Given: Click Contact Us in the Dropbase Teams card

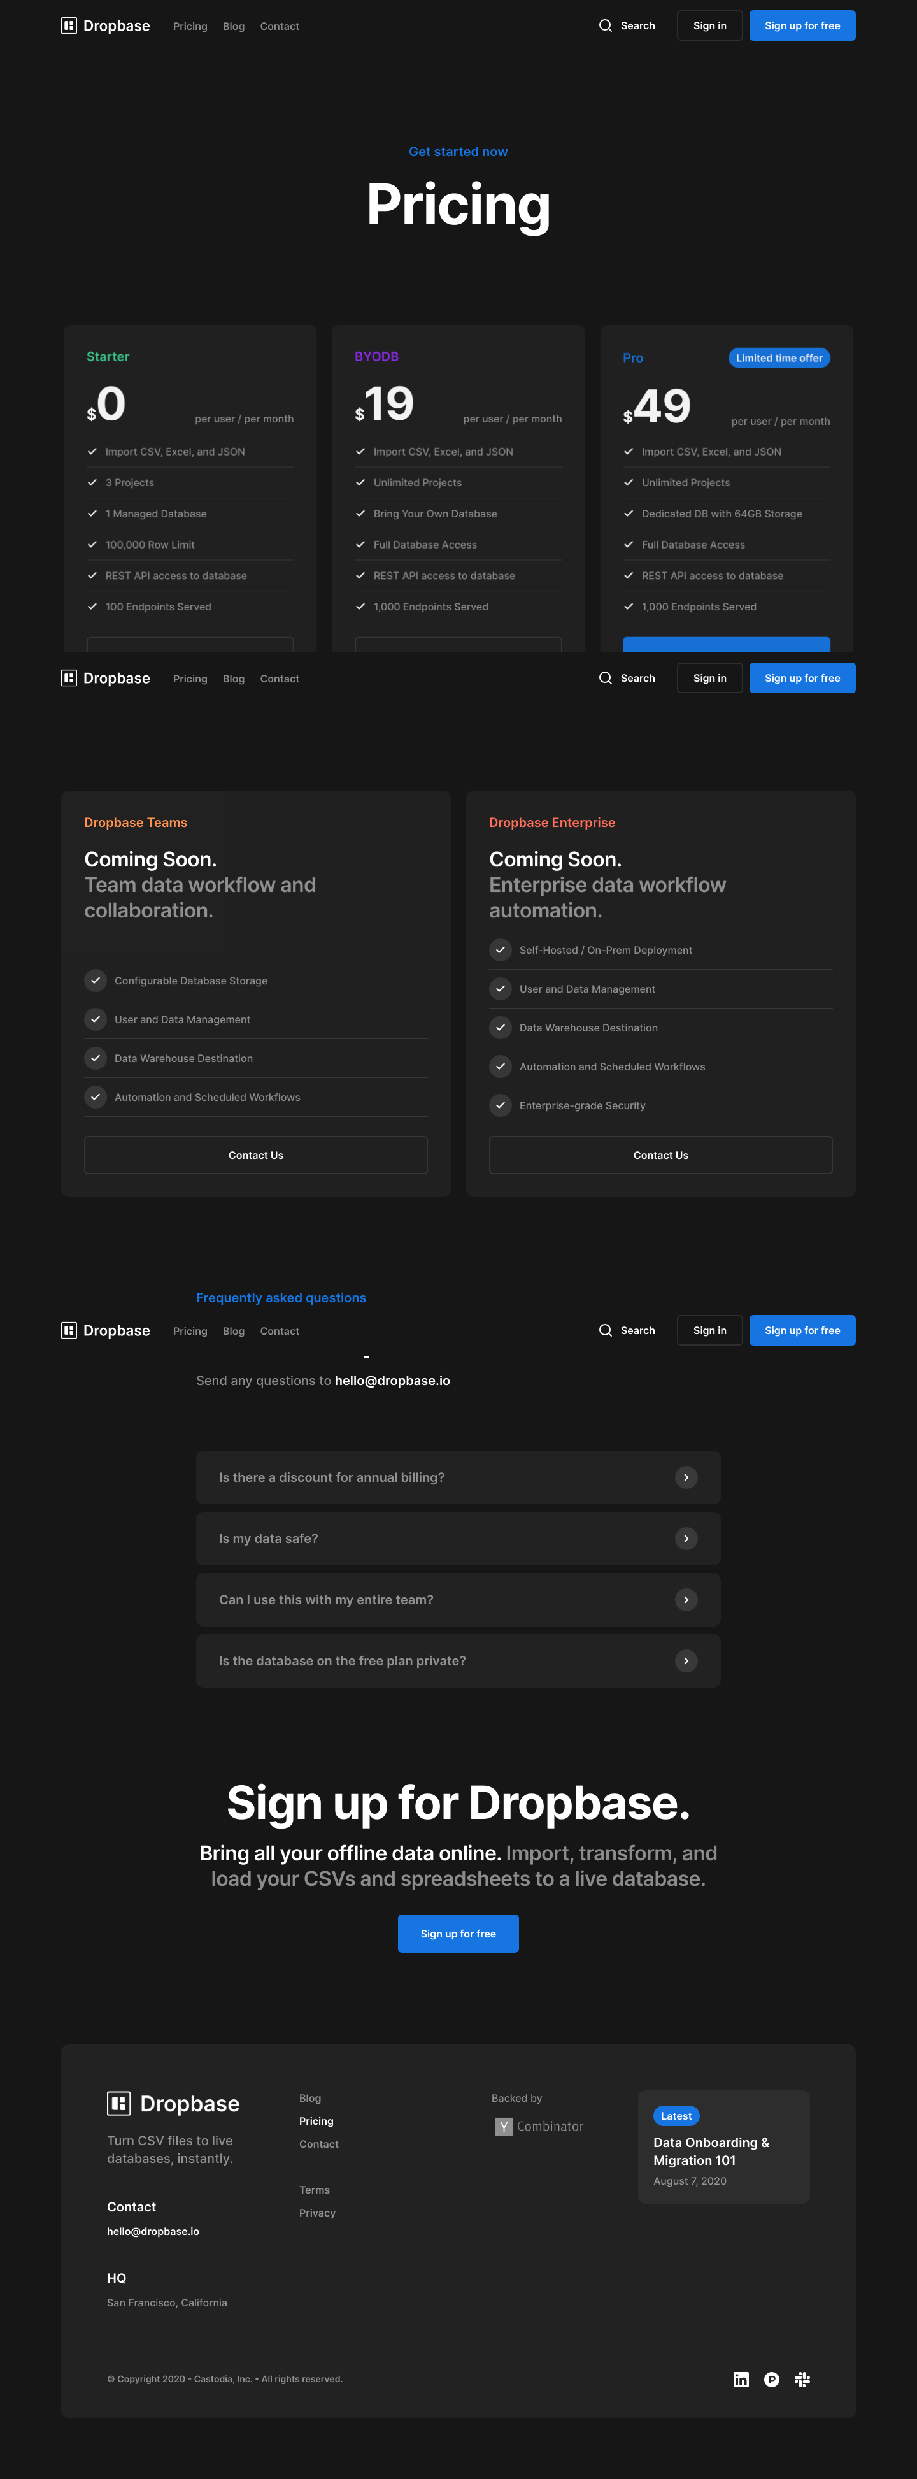Looking at the screenshot, I should [256, 1155].
